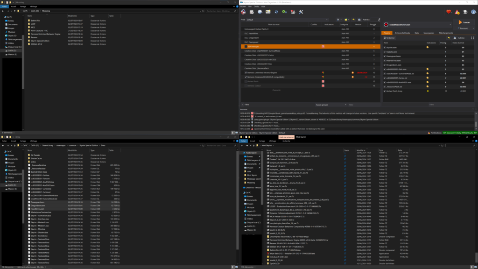Expand ribbon chevron in Modding explorer window
The height and width of the screenshot is (269, 478).
click(x=234, y=7)
